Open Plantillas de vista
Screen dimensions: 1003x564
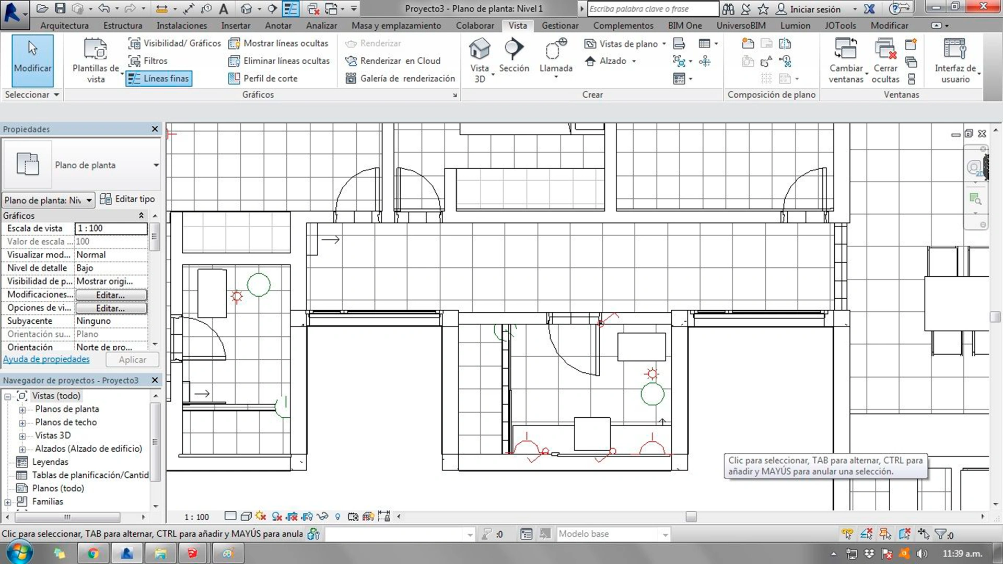point(96,59)
